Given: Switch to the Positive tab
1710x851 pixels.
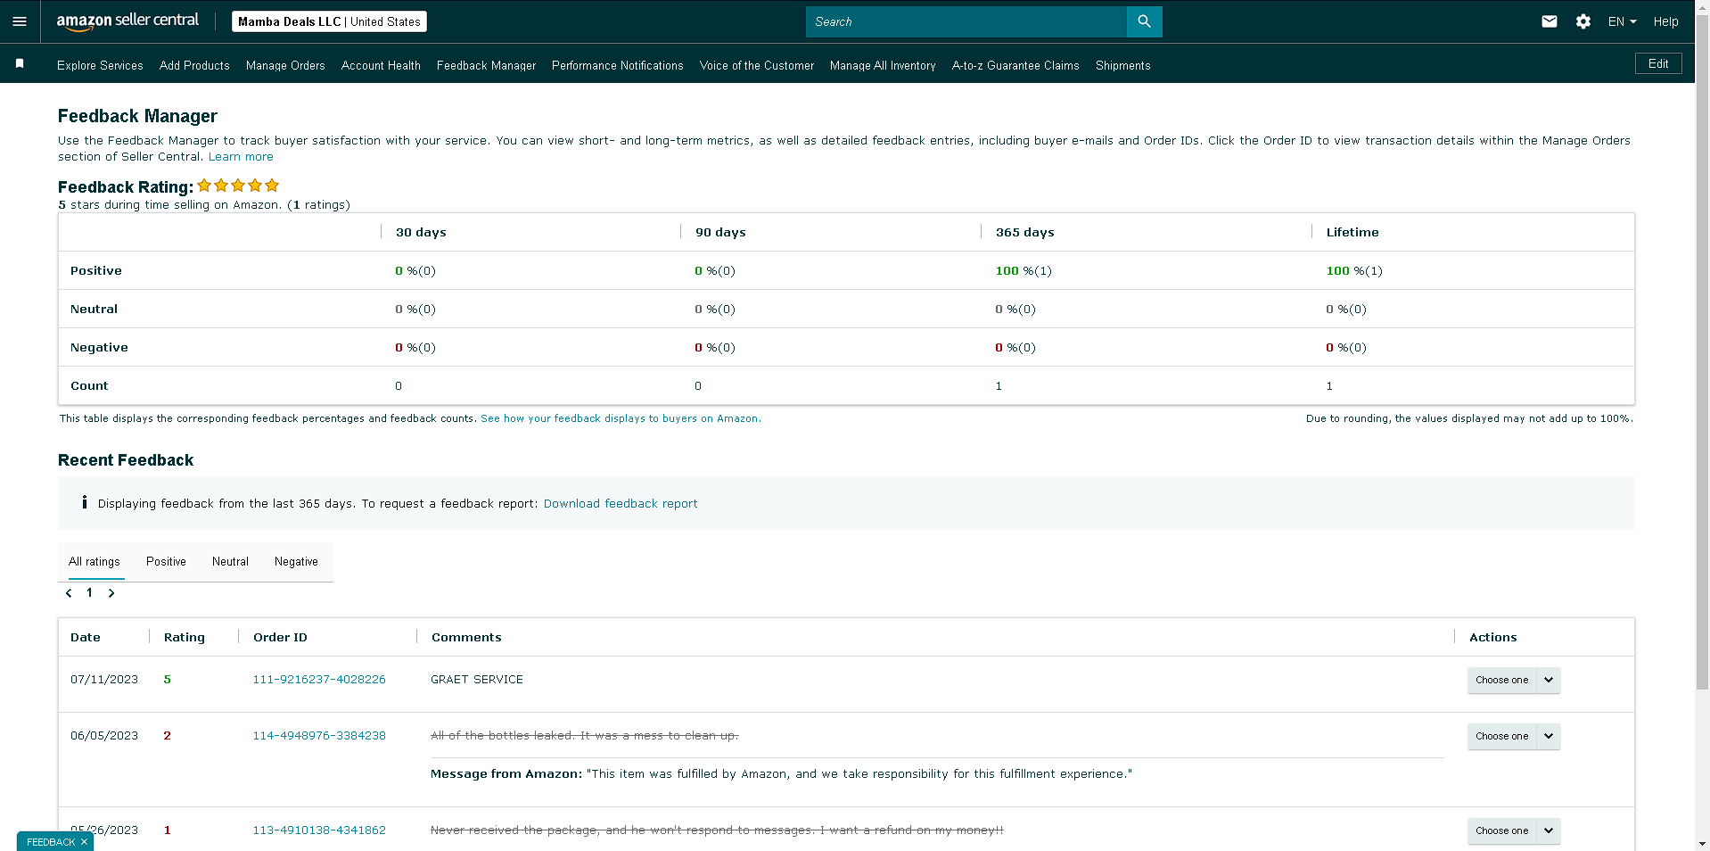Looking at the screenshot, I should (x=166, y=561).
